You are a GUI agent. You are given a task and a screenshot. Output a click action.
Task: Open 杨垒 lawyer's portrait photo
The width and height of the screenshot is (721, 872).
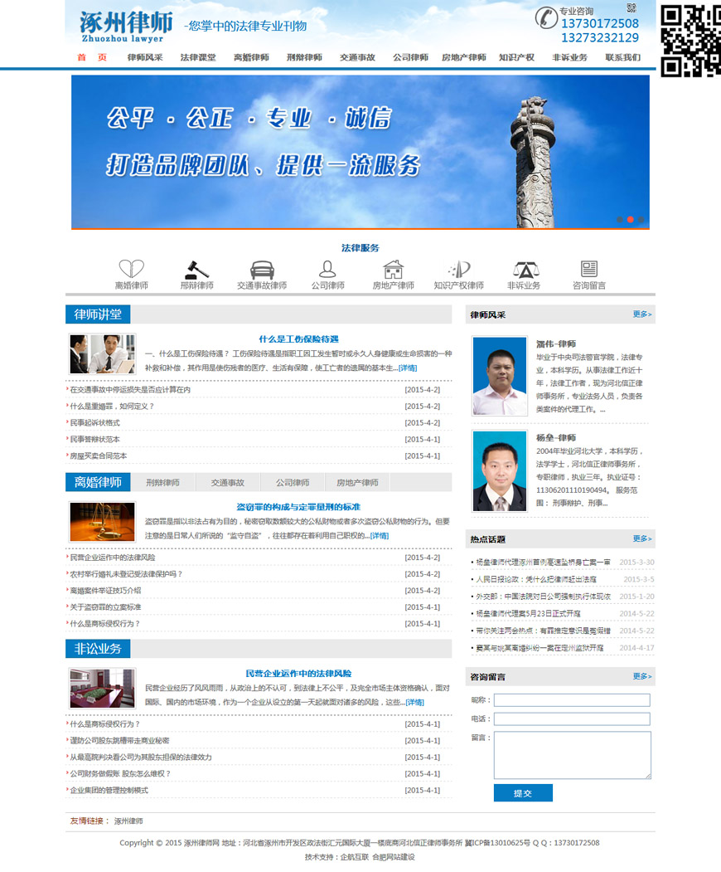500,470
